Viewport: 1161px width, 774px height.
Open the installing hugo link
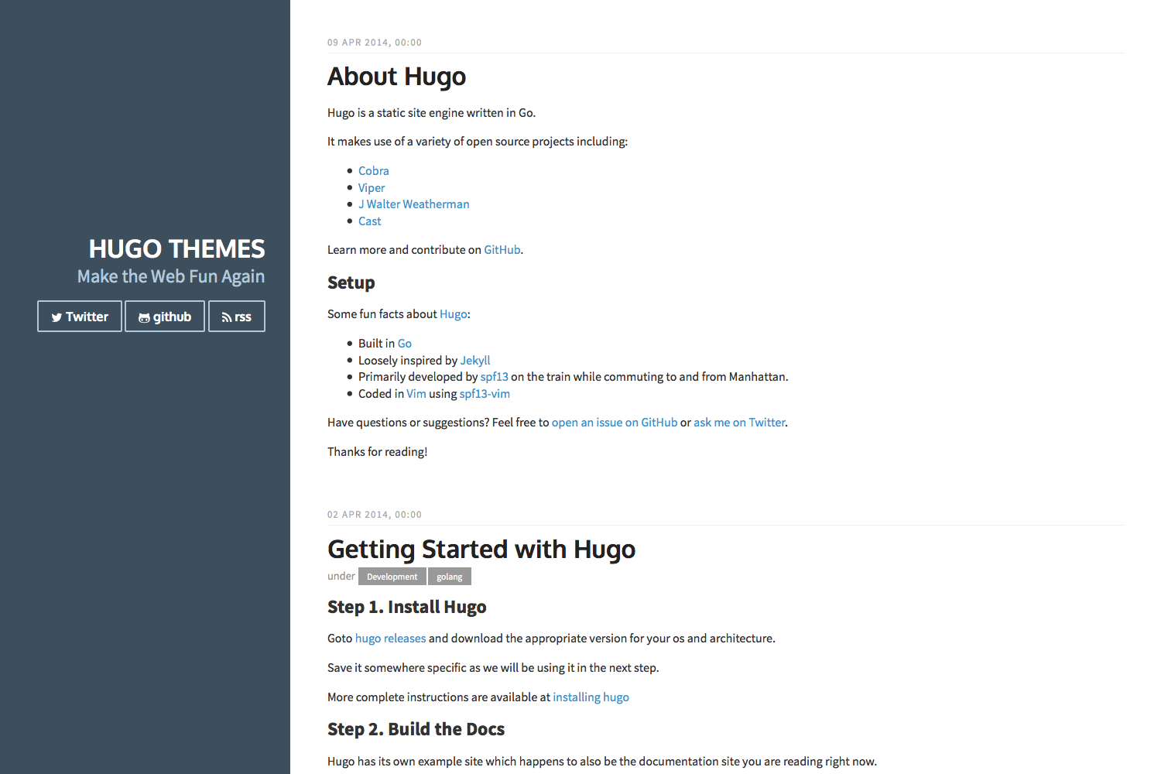591,697
